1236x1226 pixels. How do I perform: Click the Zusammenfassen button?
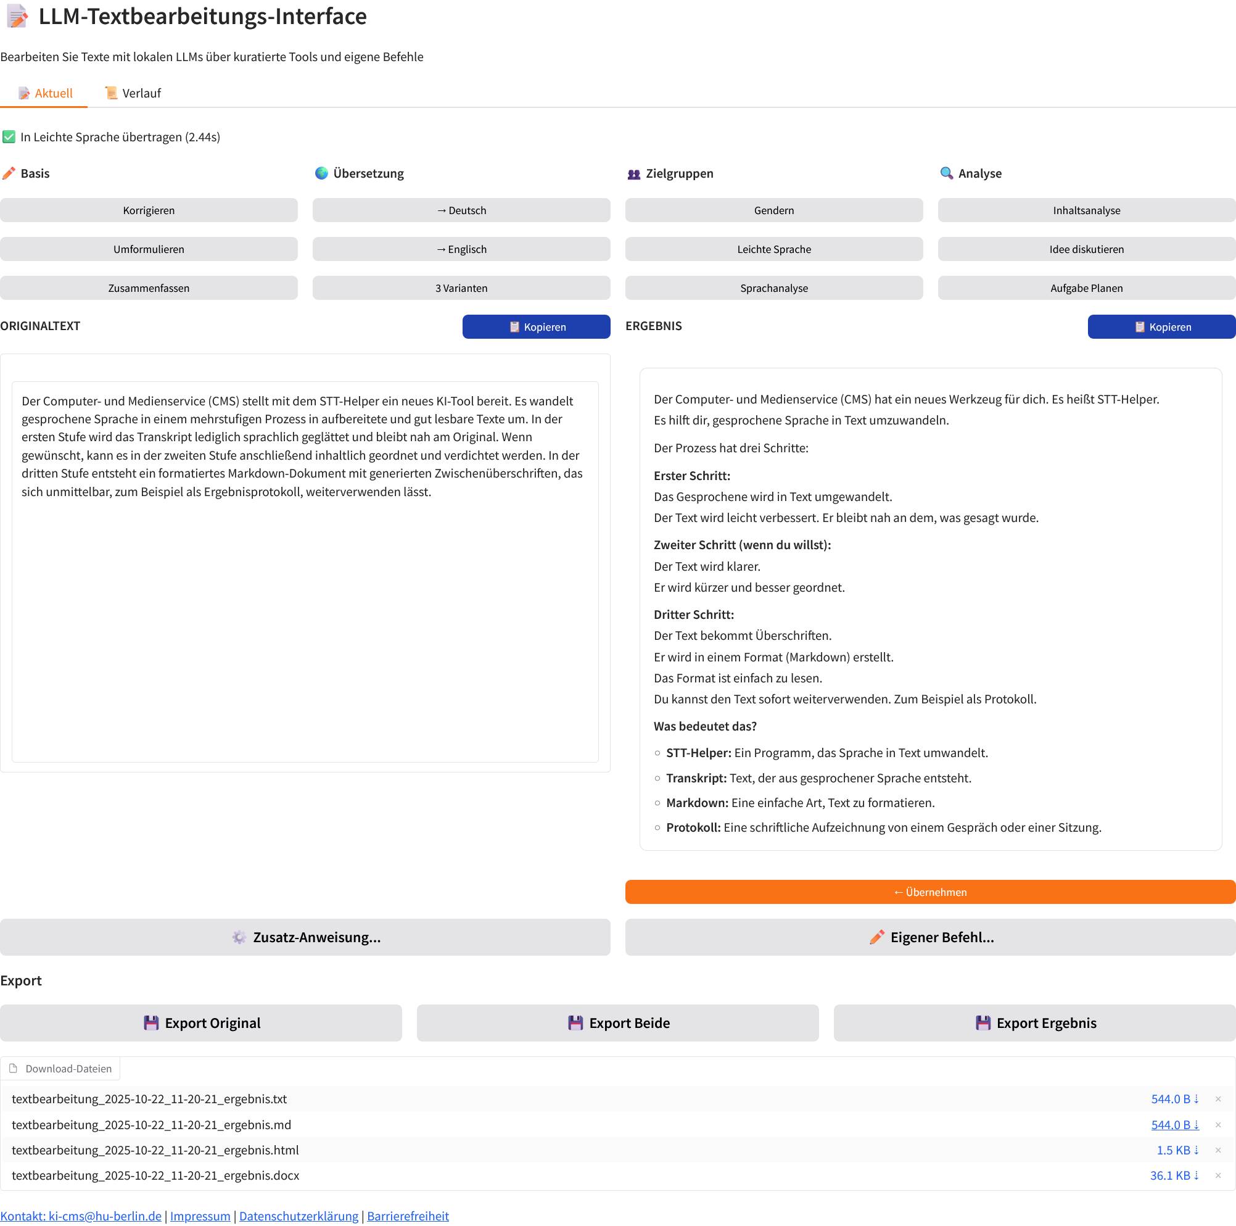pos(149,288)
